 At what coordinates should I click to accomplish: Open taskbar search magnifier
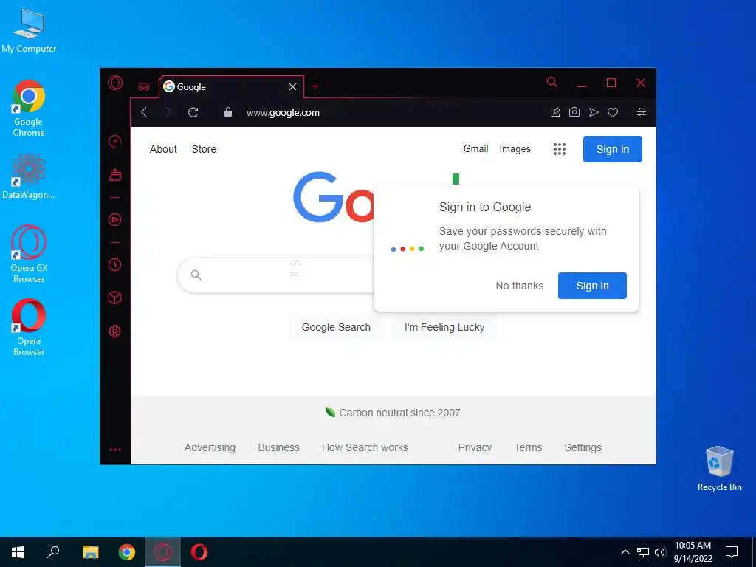(53, 552)
